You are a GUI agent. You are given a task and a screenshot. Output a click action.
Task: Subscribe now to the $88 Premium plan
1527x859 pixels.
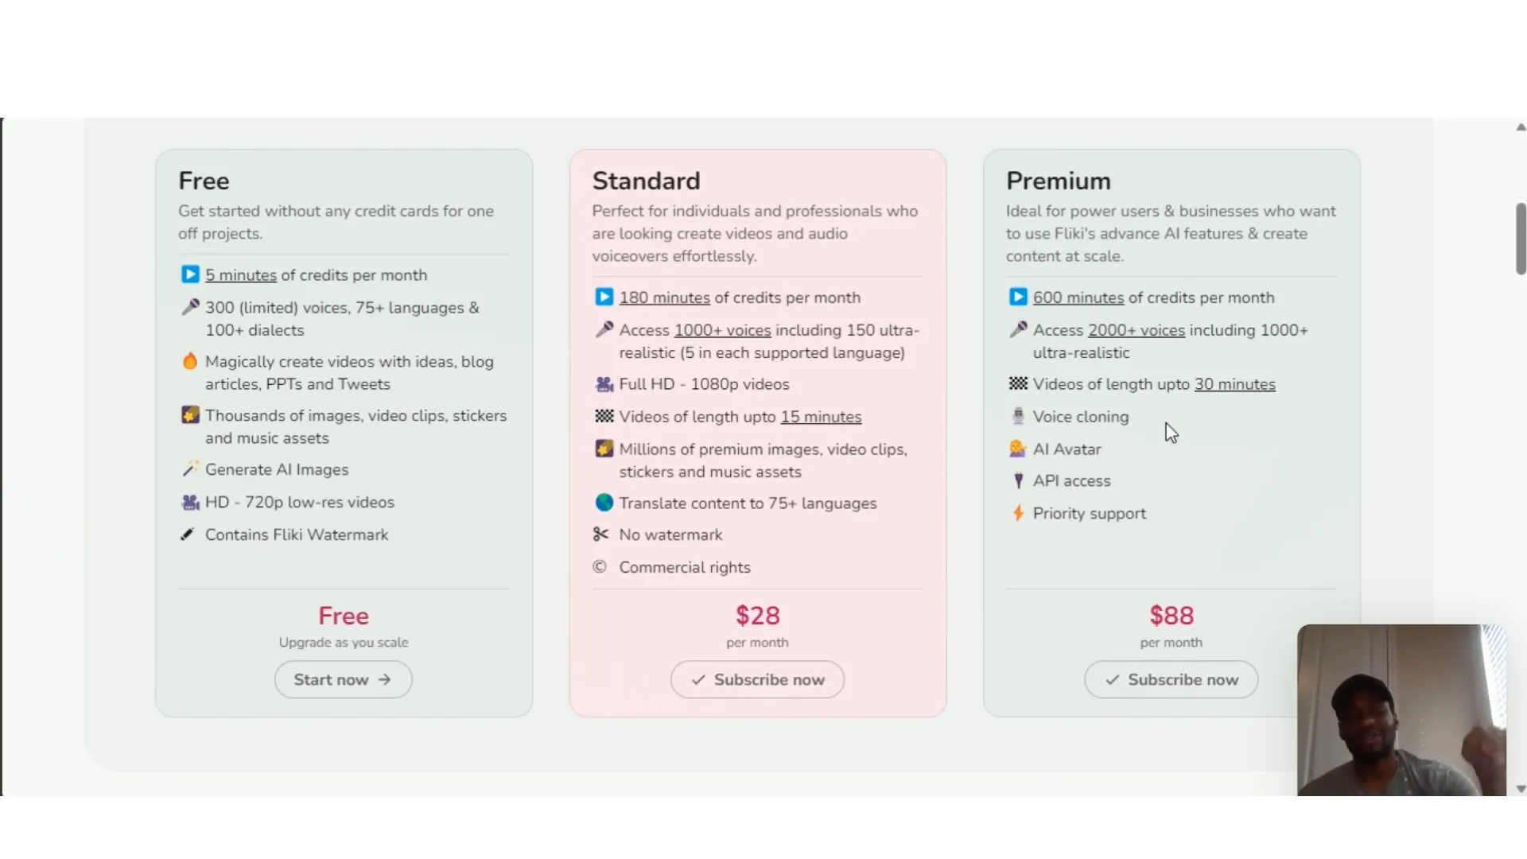tap(1171, 679)
